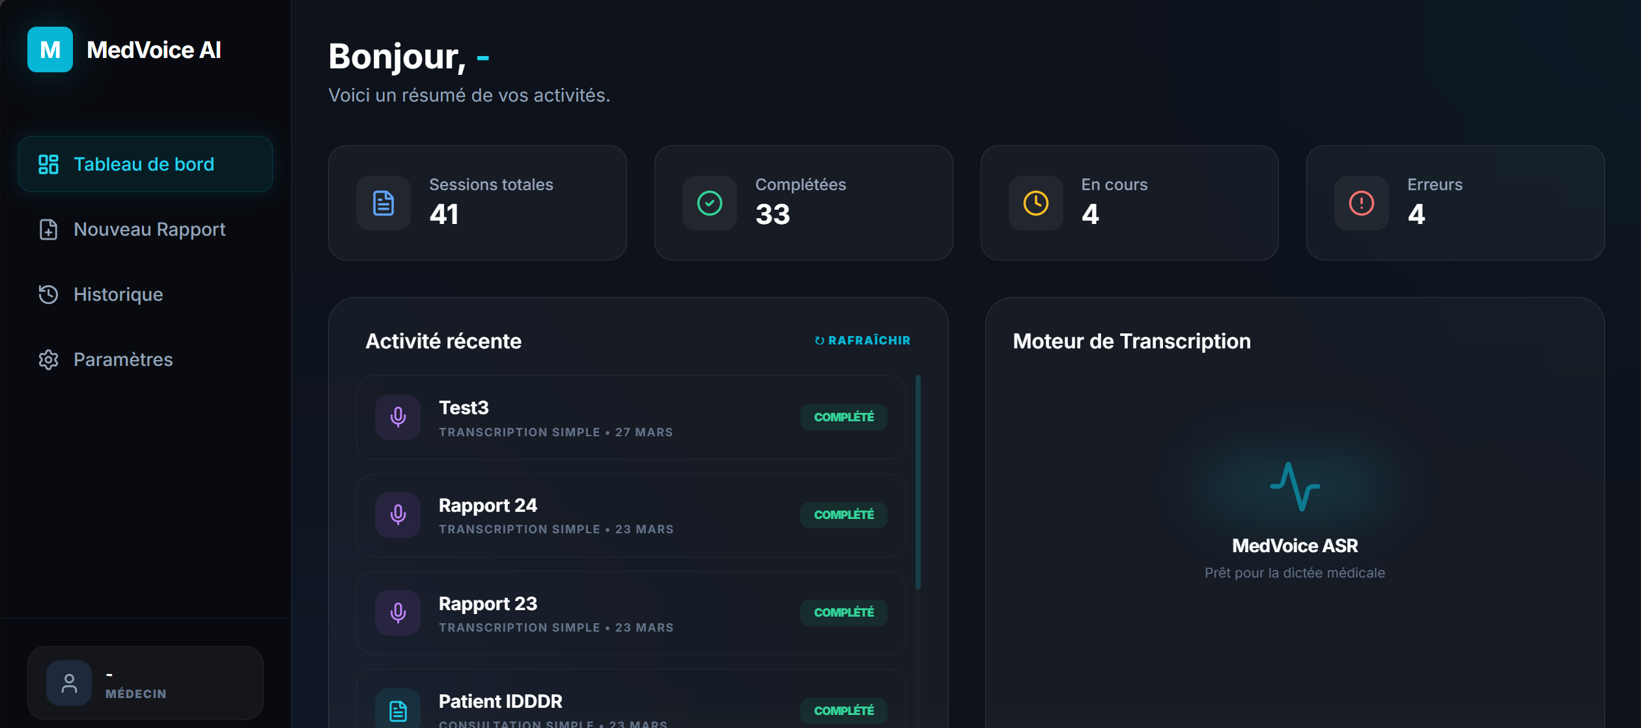Click the microphone icon for Rapport 24
This screenshot has width=1641, height=728.
(398, 515)
